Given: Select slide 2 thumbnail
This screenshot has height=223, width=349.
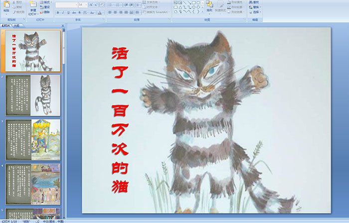Looking at the screenshot, I should 33,95.
